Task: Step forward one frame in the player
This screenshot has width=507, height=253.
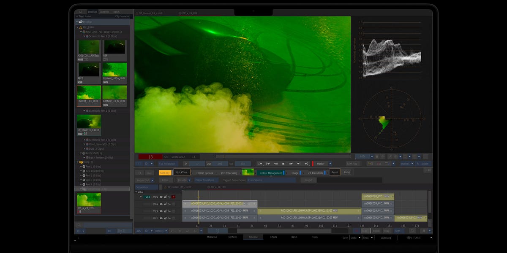Action: [298, 164]
